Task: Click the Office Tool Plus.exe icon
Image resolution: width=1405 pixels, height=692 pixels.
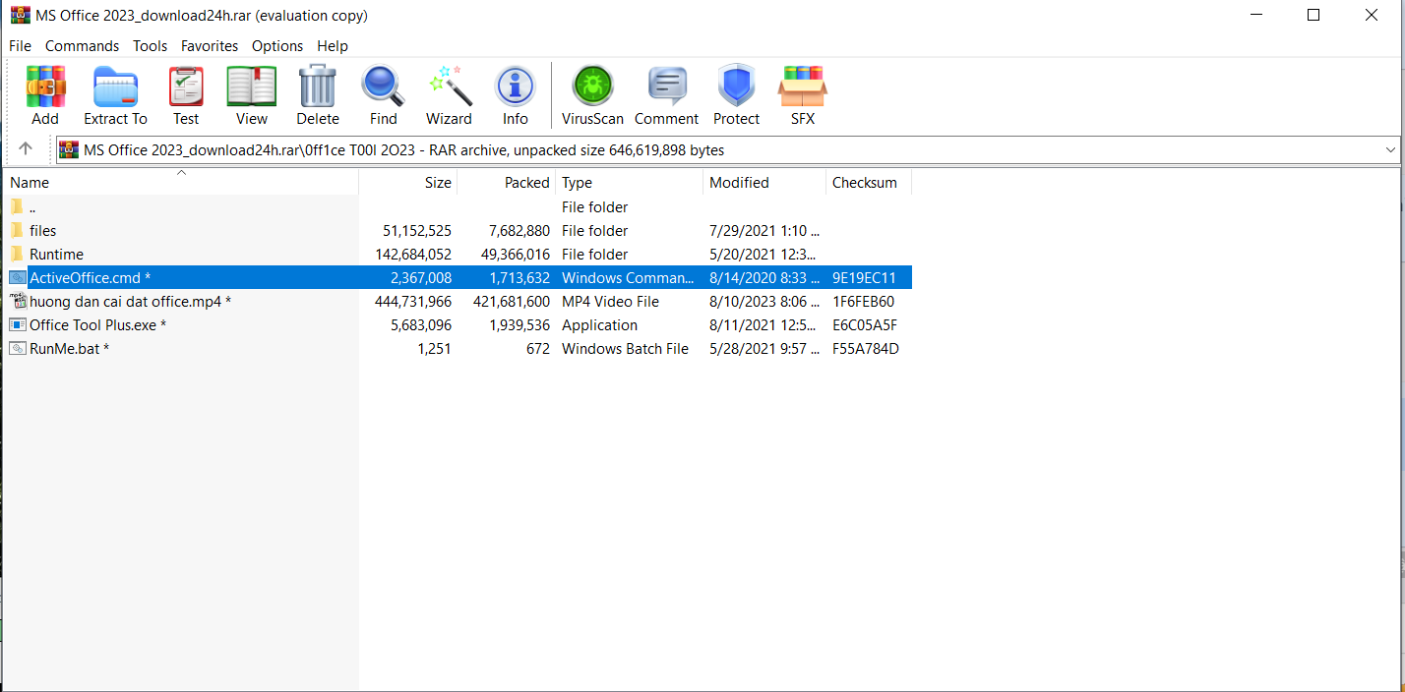Action: tap(18, 324)
